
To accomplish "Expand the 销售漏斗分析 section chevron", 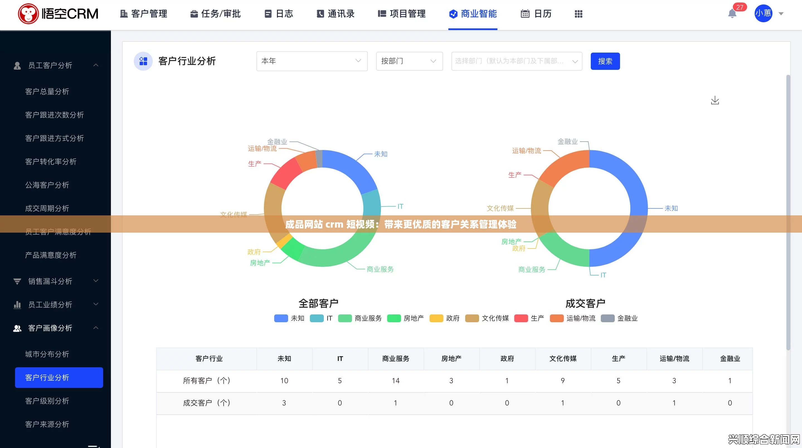I will 96,281.
